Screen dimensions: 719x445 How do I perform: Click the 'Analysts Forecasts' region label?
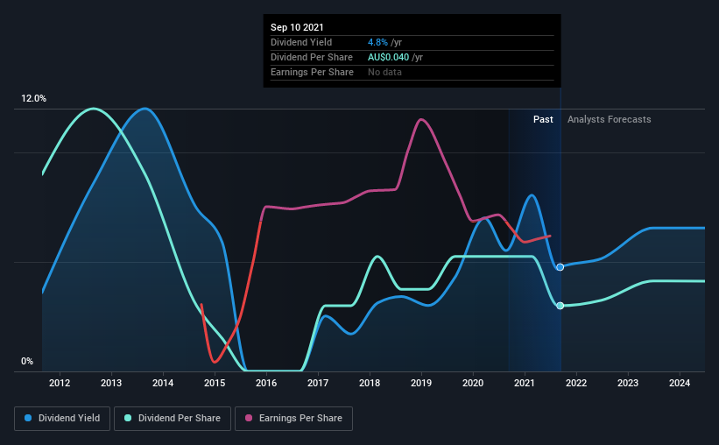609,119
